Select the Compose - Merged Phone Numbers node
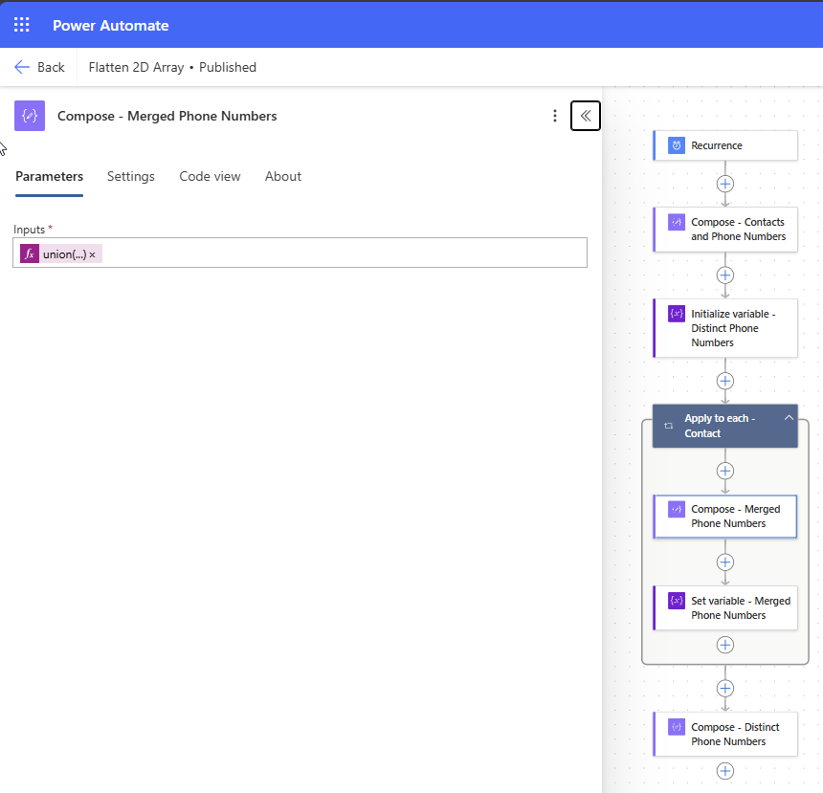The image size is (823, 793). 724,517
